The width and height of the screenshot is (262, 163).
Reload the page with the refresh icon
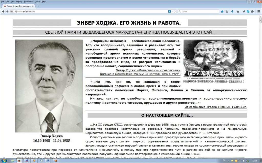(x=175, y=11)
